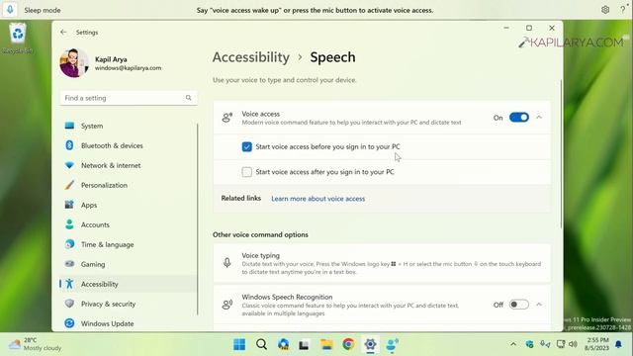Turn on Windows Speech Recognition toggle
This screenshot has height=356, width=633.
(x=519, y=305)
